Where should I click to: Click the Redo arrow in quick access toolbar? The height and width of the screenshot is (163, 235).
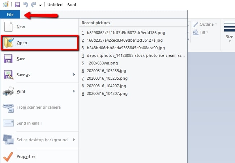[33, 4]
